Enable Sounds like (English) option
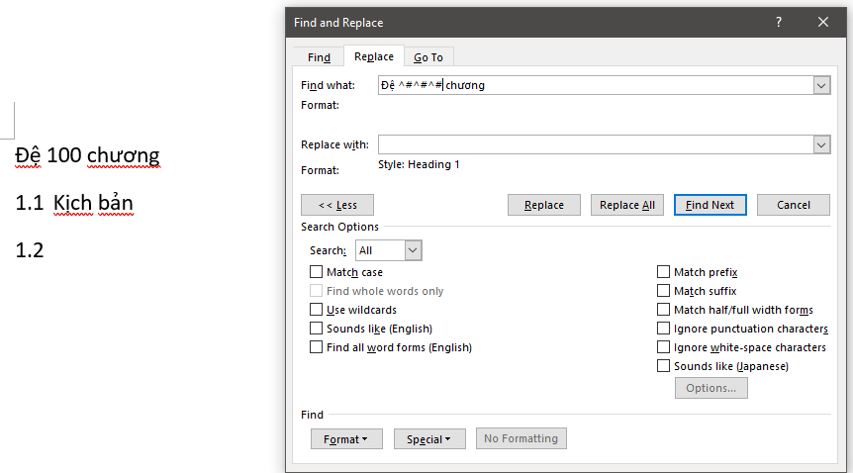 317,329
